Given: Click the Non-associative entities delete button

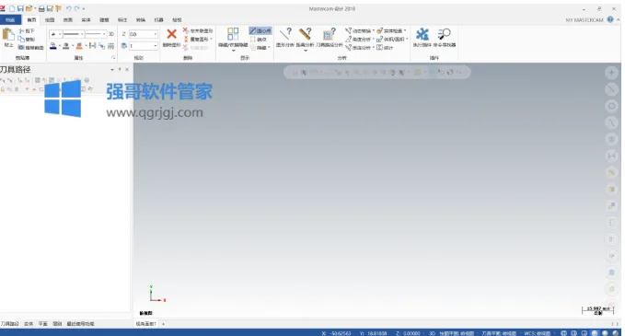Looking at the screenshot, I should coord(198,30).
